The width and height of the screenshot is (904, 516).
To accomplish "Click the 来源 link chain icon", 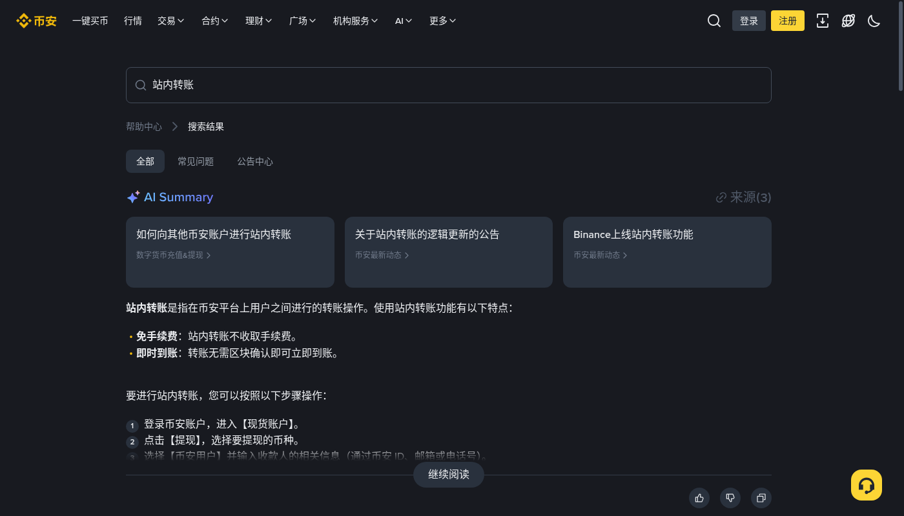I will click(721, 197).
